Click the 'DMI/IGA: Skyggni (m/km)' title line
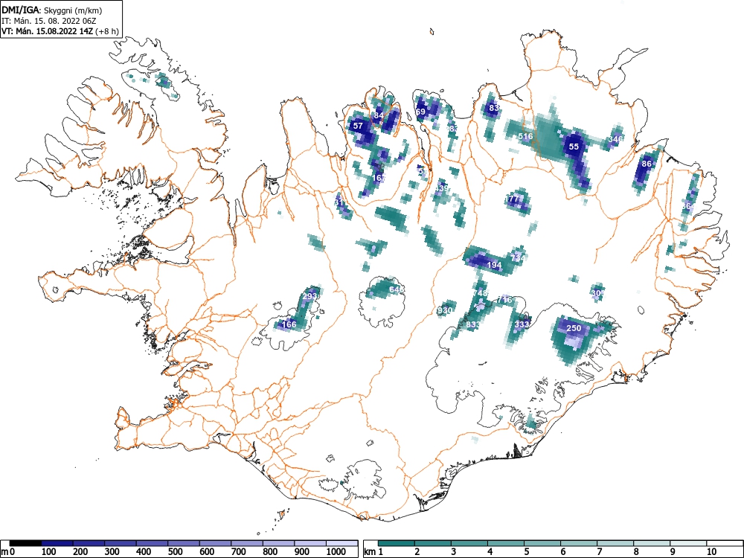Image resolution: width=744 pixels, height=558 pixels. click(x=52, y=10)
